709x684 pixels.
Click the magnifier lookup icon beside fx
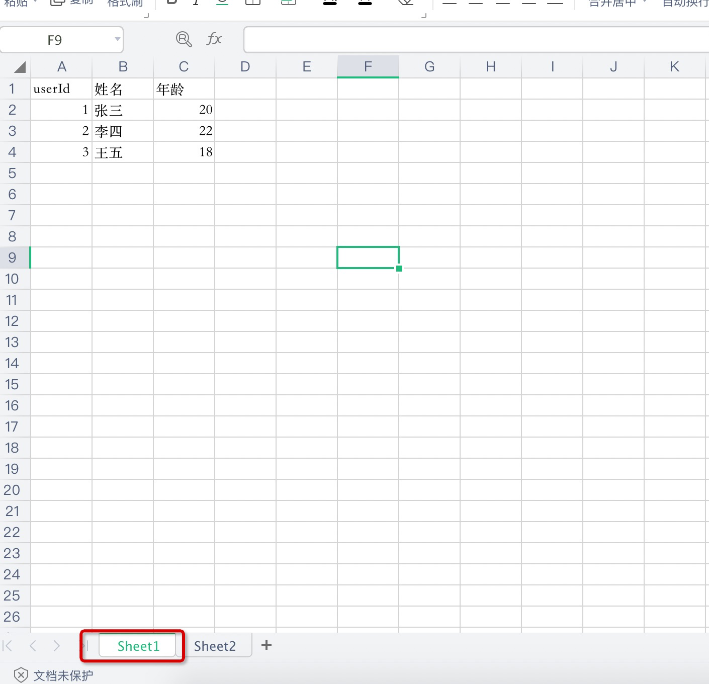tap(184, 39)
